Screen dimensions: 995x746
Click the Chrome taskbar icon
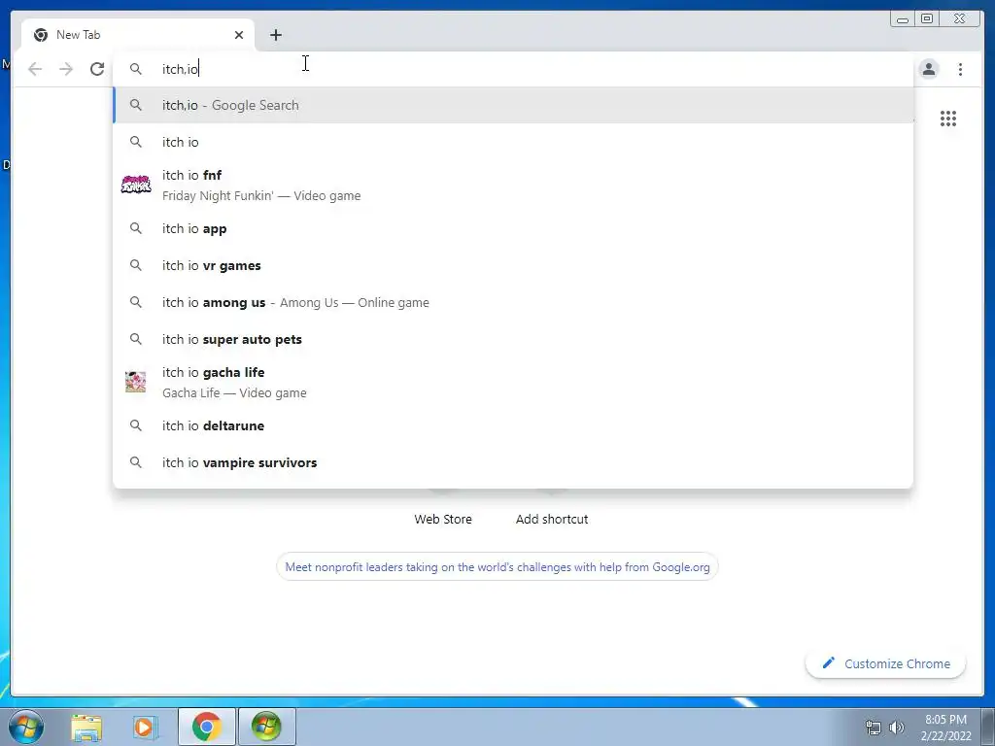click(x=207, y=727)
